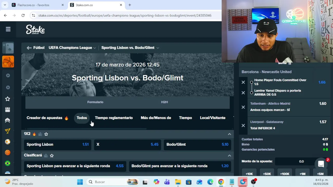Select Local/Visitante filter

coord(213,118)
